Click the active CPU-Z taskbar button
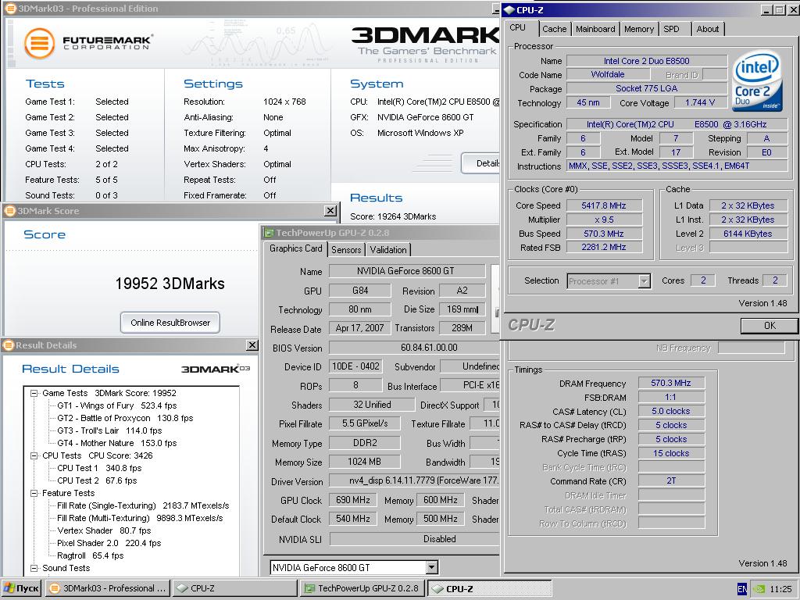 [x=489, y=588]
